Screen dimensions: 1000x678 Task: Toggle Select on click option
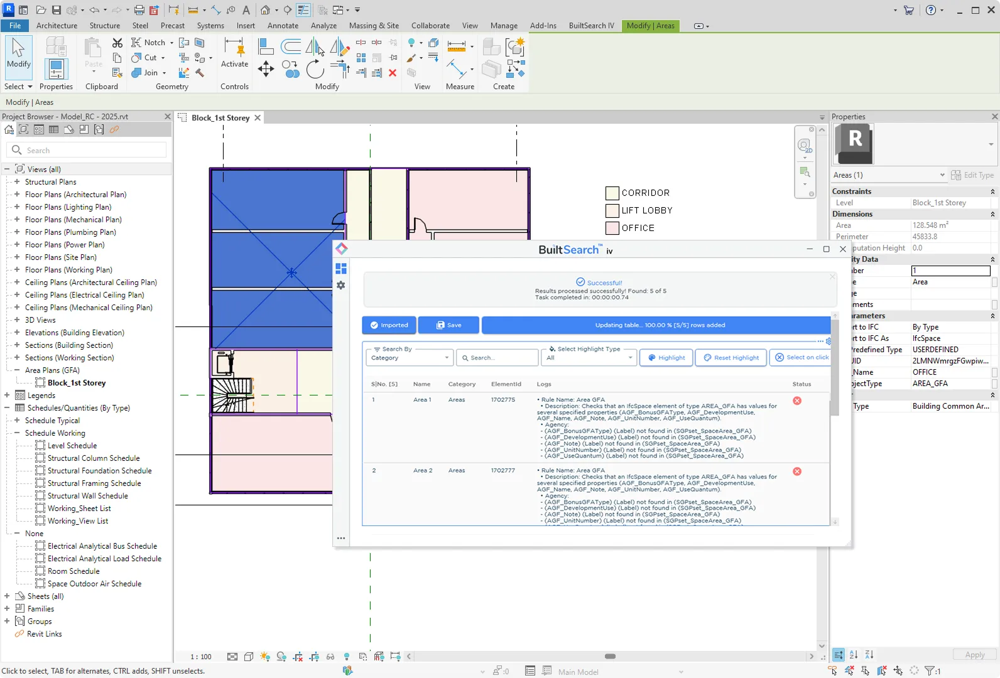click(801, 358)
